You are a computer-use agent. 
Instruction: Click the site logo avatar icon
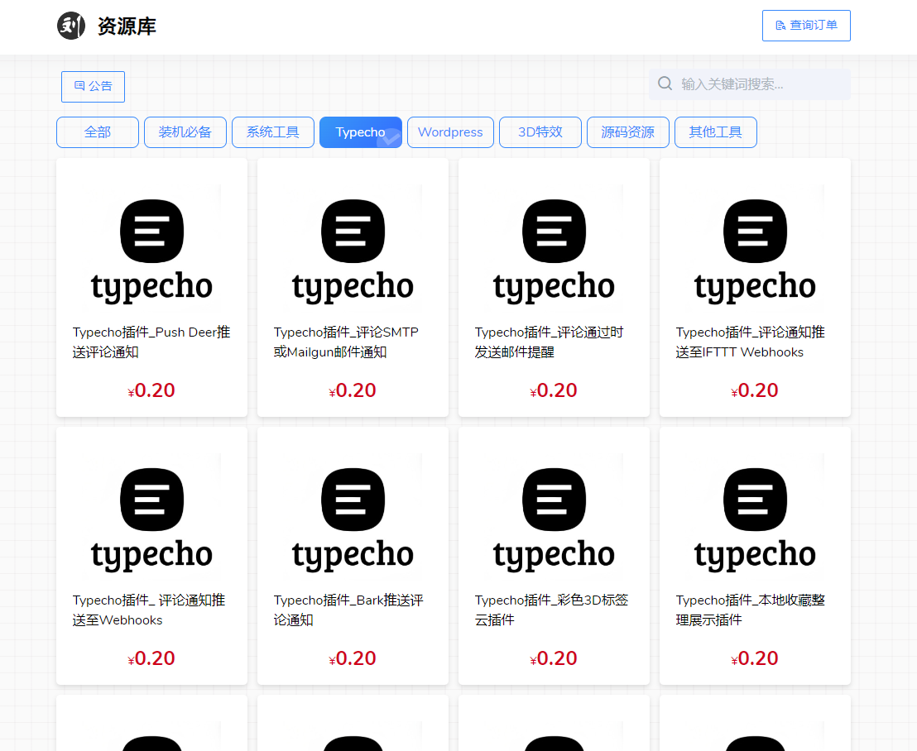(x=71, y=26)
